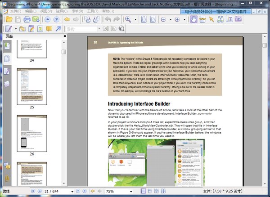Image resolution: width=270 pixels, height=197 pixels.
Task: Open the Attachments paperclip panel in sidebar
Action: [x=7, y=179]
